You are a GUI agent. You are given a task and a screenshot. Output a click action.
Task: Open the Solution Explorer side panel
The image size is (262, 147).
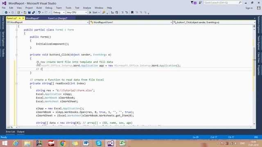tap(259, 24)
